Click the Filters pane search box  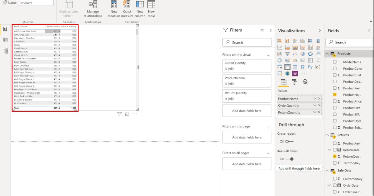pyautogui.click(x=247, y=42)
